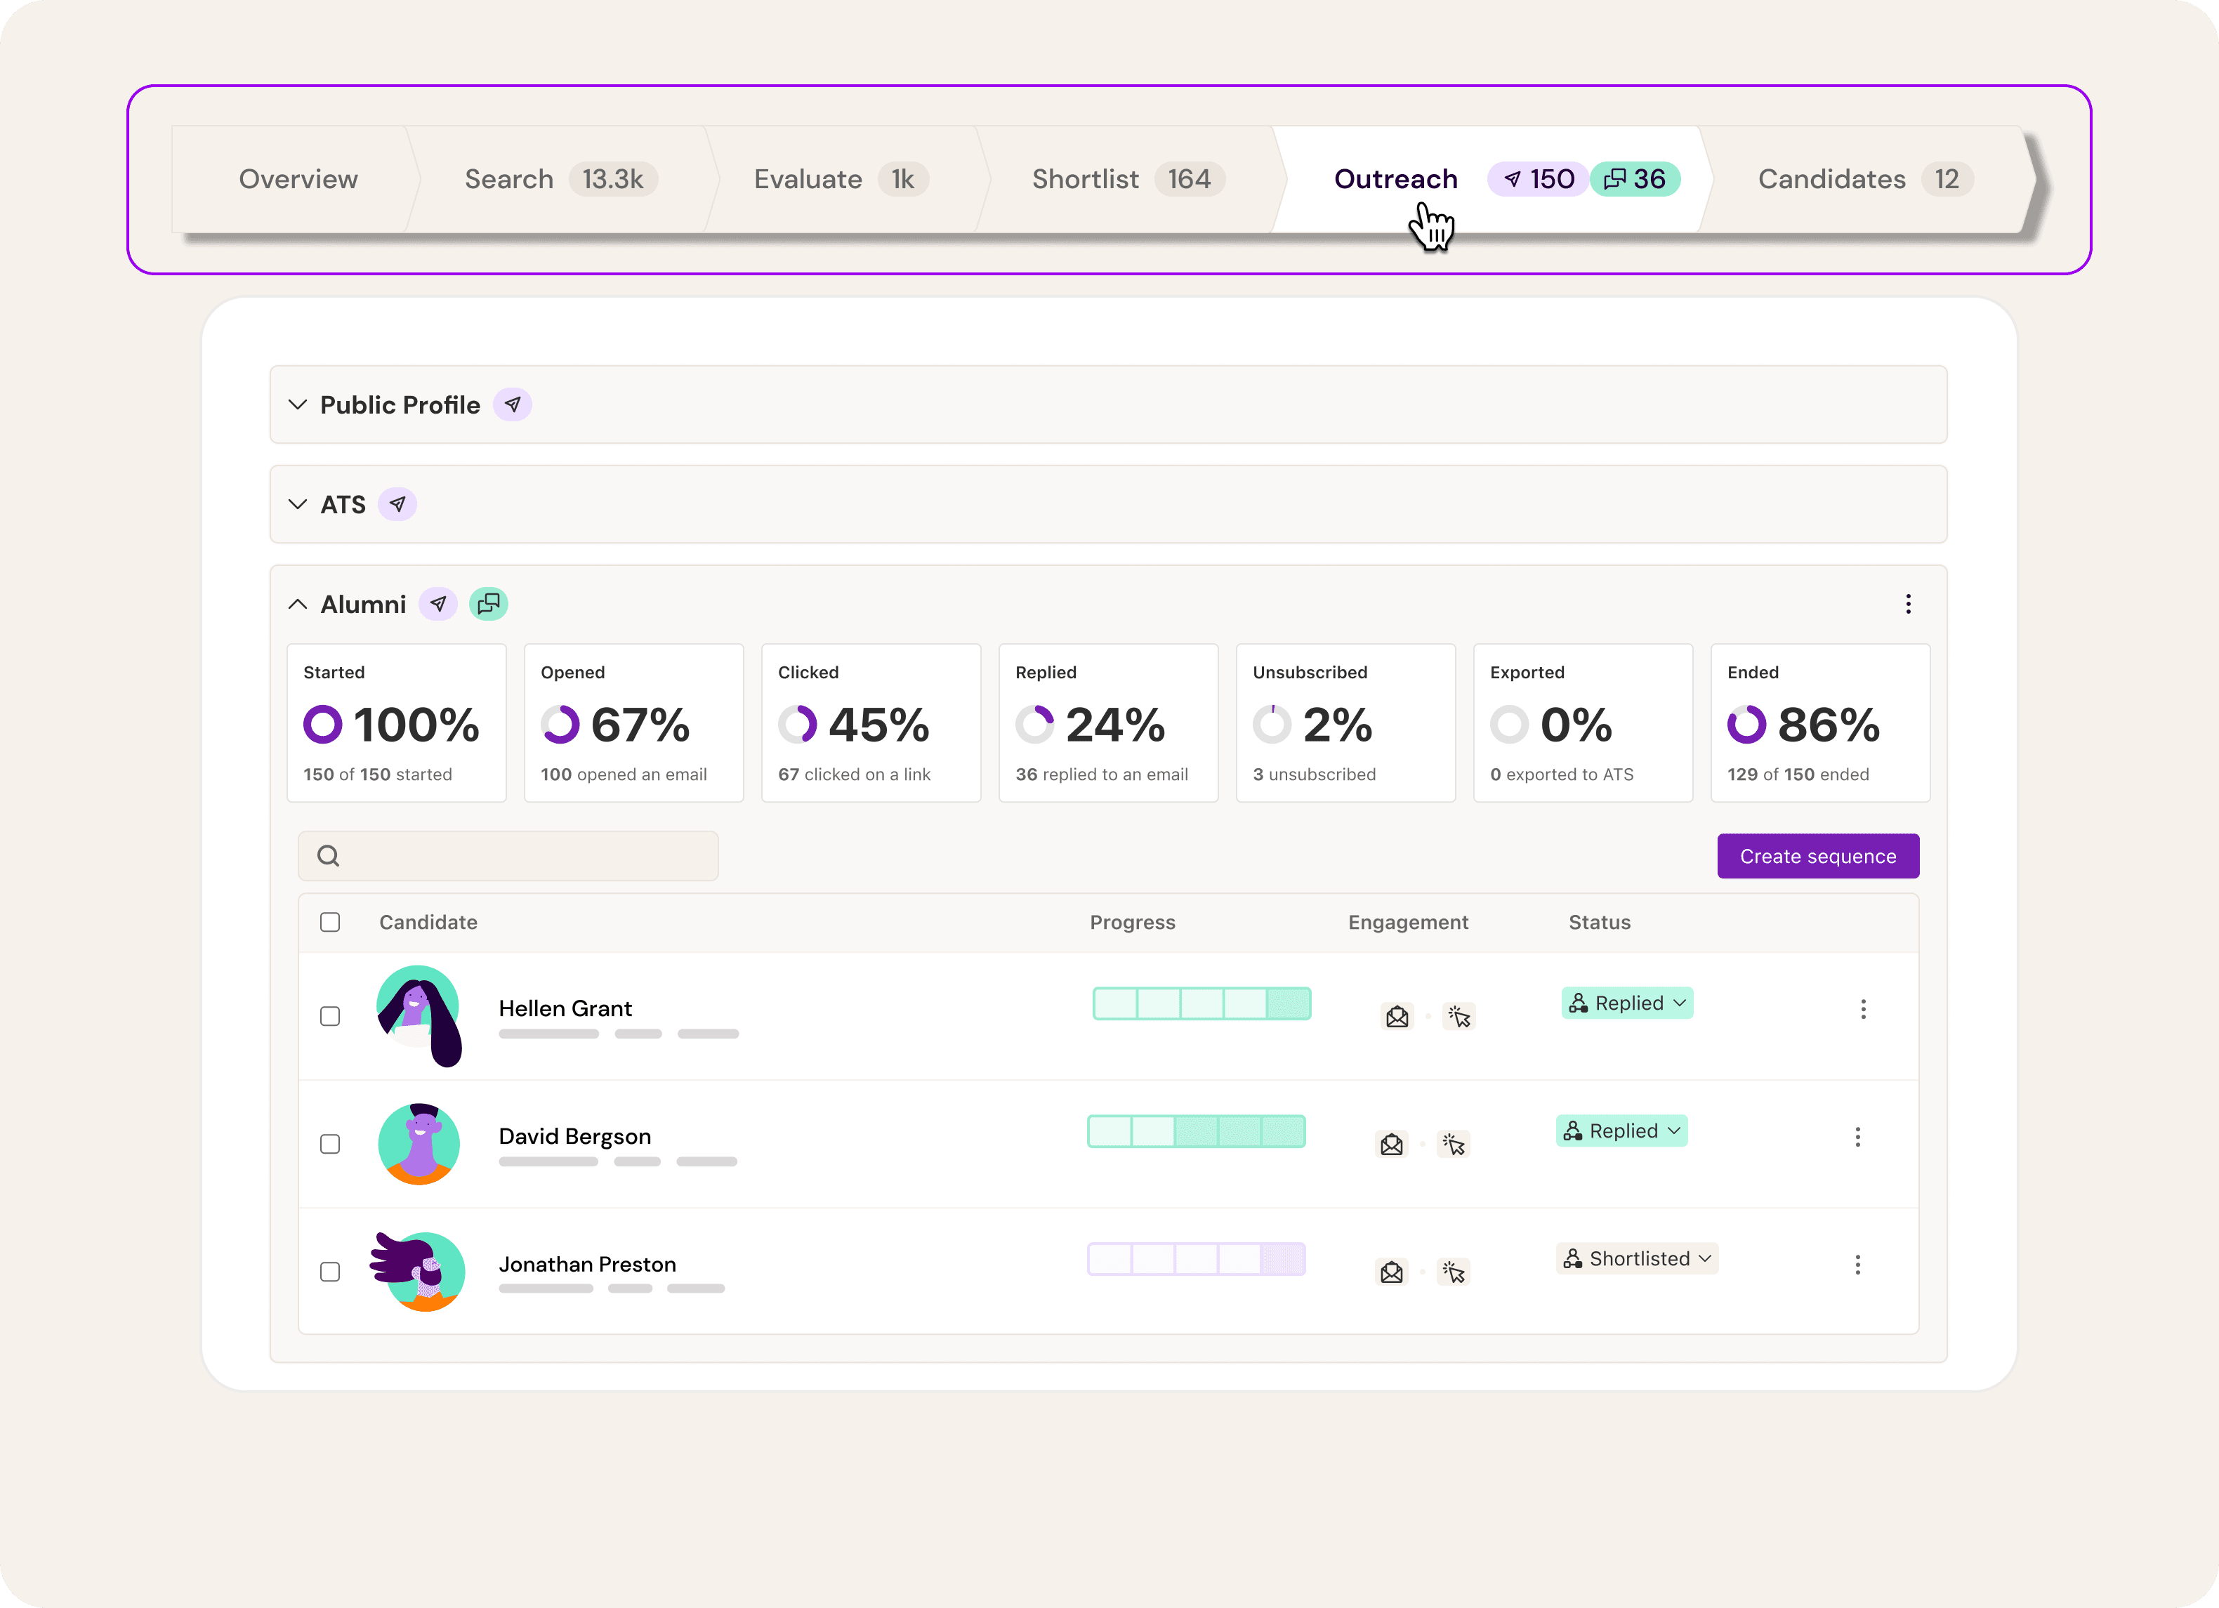Click the email opened icon for Hellen Grant
Viewport: 2219px width, 1608px height.
pos(1397,1017)
